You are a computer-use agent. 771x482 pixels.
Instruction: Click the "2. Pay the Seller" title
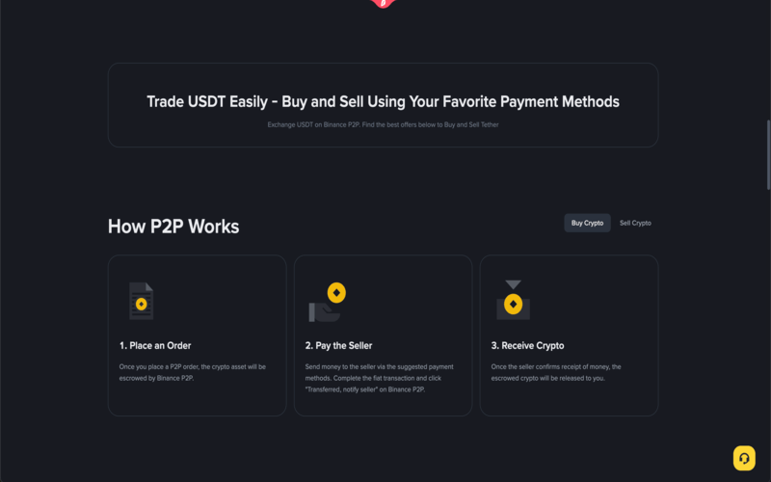click(339, 345)
